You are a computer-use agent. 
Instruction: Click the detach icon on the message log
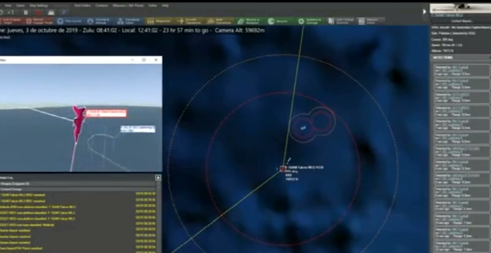(x=158, y=178)
